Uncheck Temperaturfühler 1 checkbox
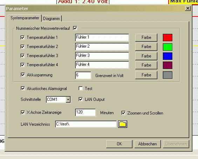Viewport: 198px width, 159px height. 22,37
